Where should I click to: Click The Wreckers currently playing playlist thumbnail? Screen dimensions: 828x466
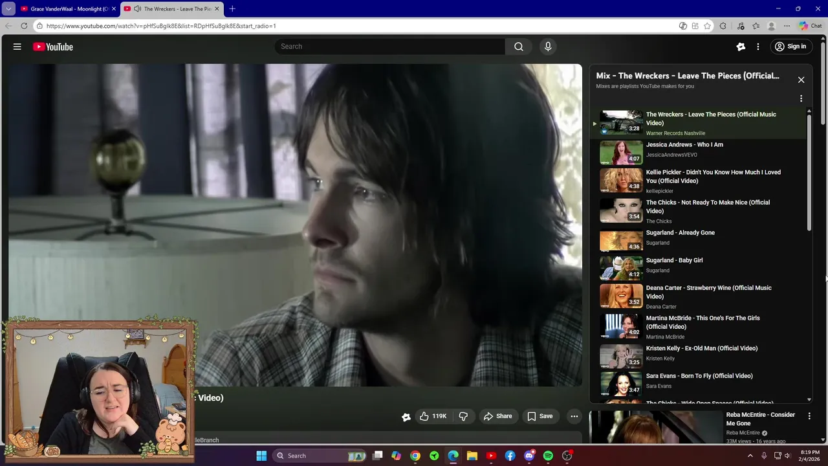coord(621,122)
